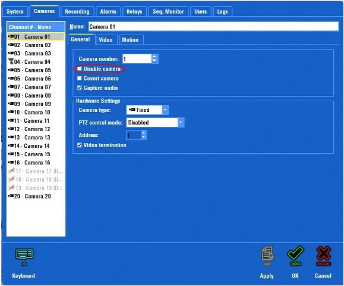344x286 pixels.
Task: Select row "08 - Camera 08" text
Action: [x=32, y=95]
